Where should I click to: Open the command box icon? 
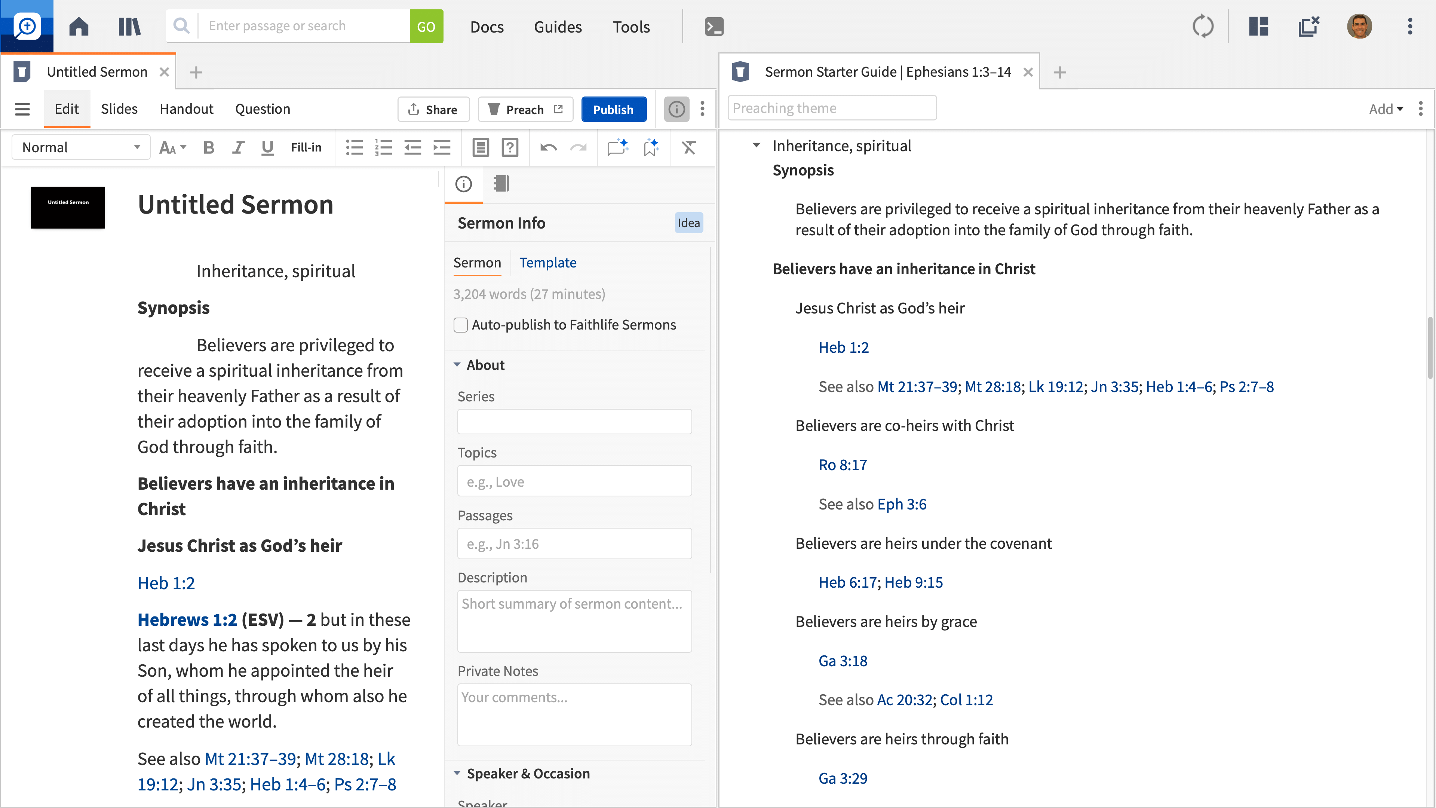point(714,26)
